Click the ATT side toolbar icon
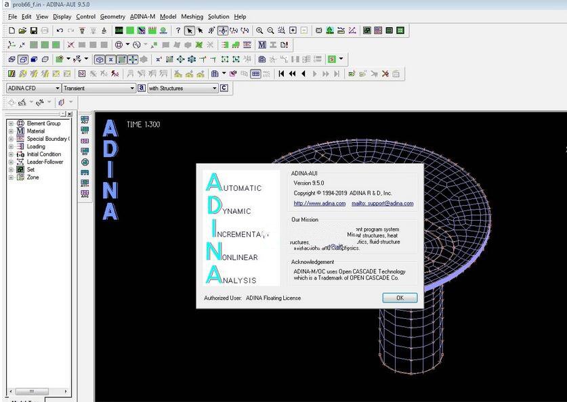This screenshot has width=567, height=402. pyautogui.click(x=85, y=131)
